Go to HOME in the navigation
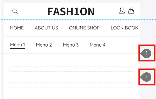 [x=17, y=28]
